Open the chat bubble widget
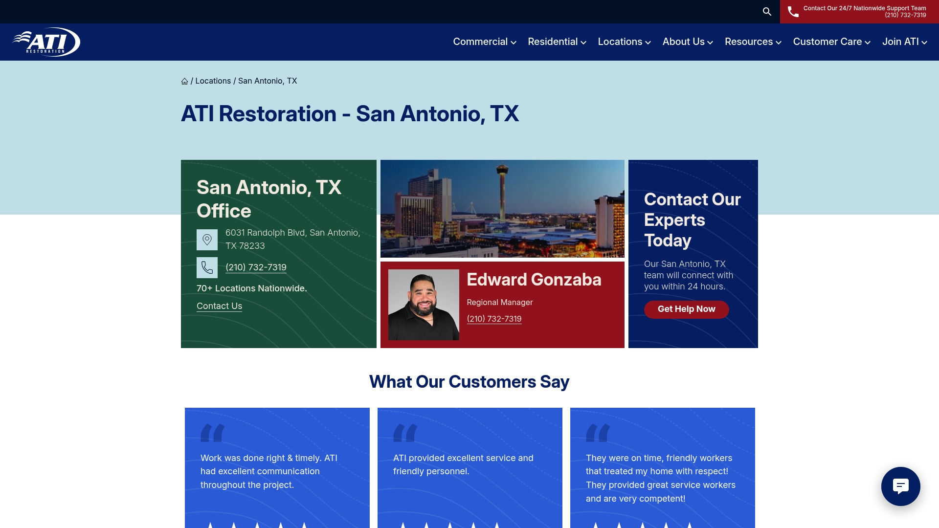The width and height of the screenshot is (939, 528). pos(900,486)
